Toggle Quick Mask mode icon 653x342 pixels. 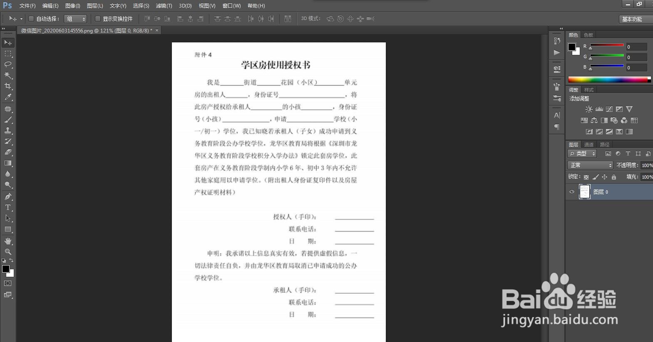click(8, 283)
